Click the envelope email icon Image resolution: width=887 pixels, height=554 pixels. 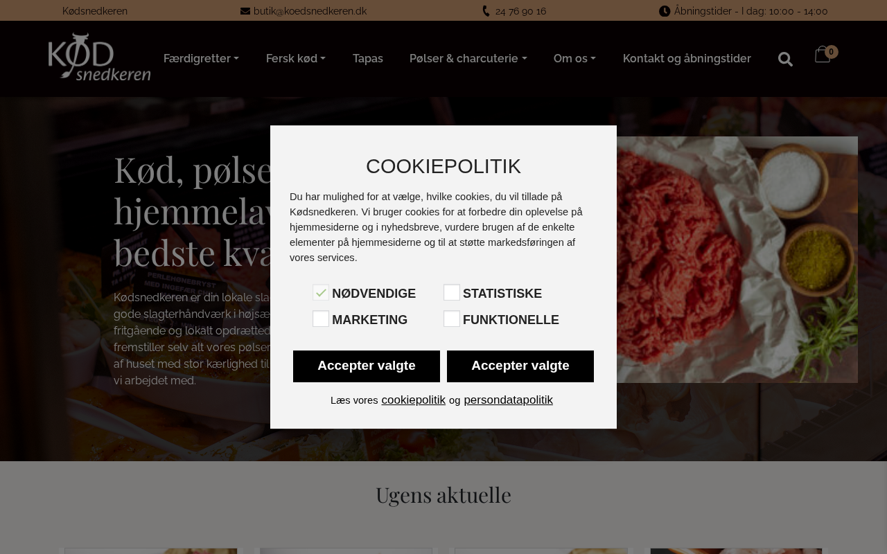245,11
